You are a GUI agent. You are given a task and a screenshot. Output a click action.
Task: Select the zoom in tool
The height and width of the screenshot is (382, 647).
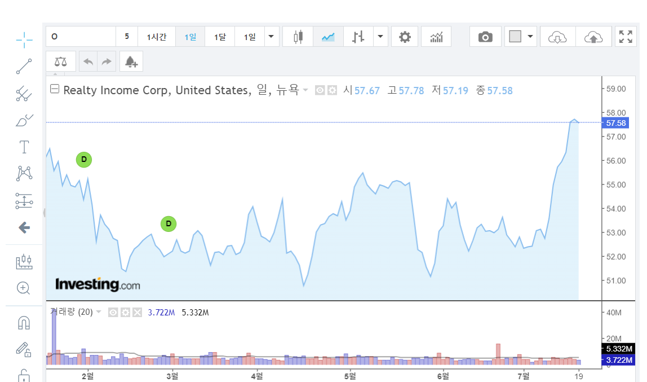pos(24,288)
